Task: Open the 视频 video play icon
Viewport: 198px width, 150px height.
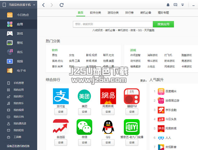Action: [10, 61]
